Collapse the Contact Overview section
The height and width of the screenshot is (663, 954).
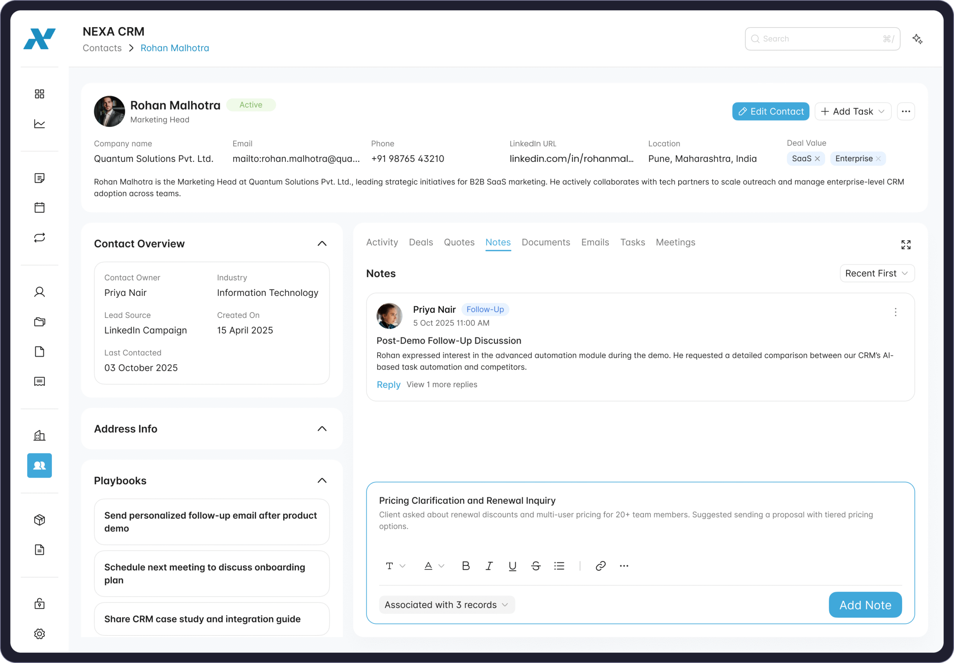322,244
